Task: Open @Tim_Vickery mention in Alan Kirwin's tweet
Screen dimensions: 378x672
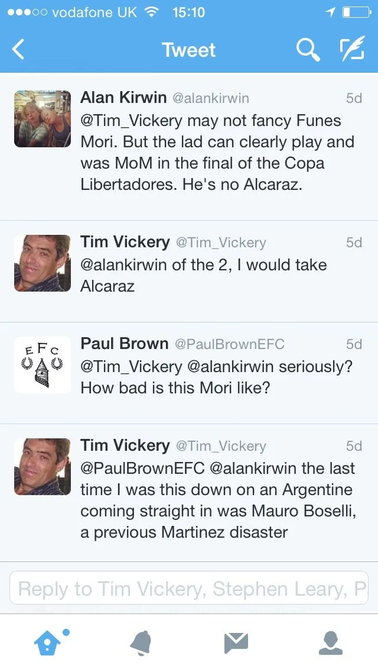Action: (x=131, y=121)
